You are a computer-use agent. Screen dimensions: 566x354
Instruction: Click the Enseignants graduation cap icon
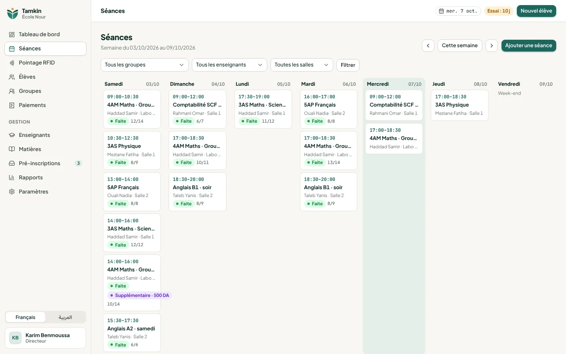tap(12, 135)
